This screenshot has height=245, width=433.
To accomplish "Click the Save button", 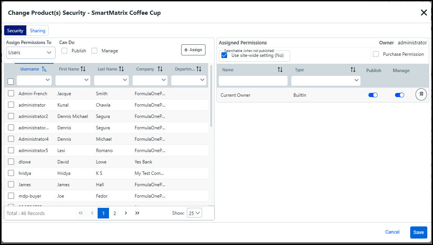I will pos(418,232).
